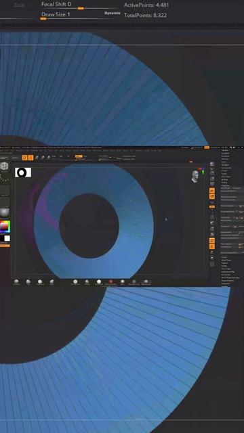Click the TotalPoints: 8,322 readout
The height and width of the screenshot is (433, 244).
click(x=146, y=15)
